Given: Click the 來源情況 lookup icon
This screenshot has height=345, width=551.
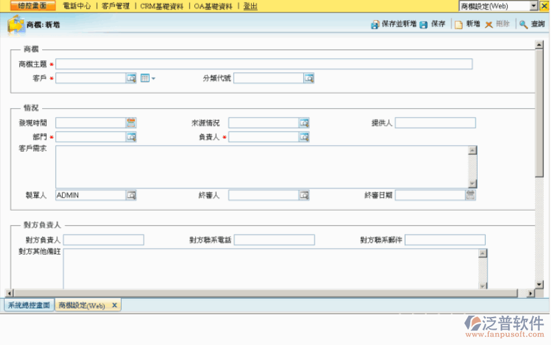Looking at the screenshot, I should click(304, 122).
